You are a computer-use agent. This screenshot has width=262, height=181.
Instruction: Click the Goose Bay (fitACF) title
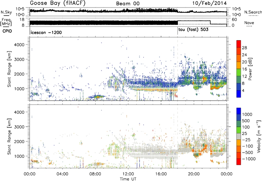[58, 3]
